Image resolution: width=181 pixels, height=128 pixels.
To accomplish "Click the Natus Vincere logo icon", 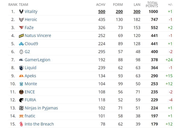I will (x=21, y=36).
